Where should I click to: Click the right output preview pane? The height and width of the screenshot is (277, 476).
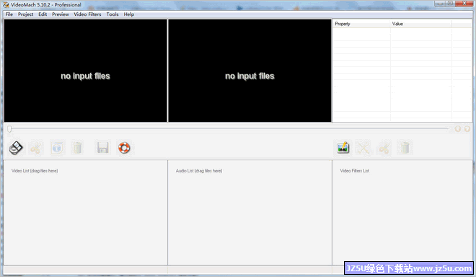[x=250, y=71]
